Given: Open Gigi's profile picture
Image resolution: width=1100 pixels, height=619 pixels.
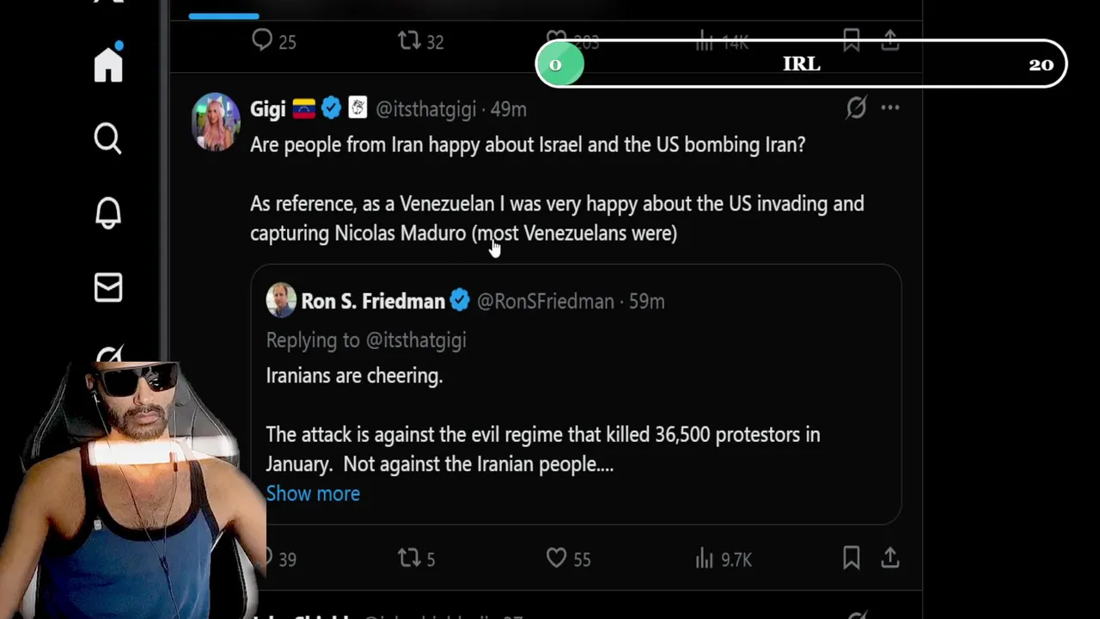Looking at the screenshot, I should tap(216, 121).
